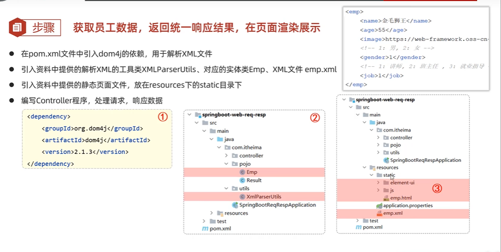Viewport: 501px width, 252px height.
Task: Click the com.itheima package icon in tree ②
Action: pyautogui.click(x=227, y=147)
